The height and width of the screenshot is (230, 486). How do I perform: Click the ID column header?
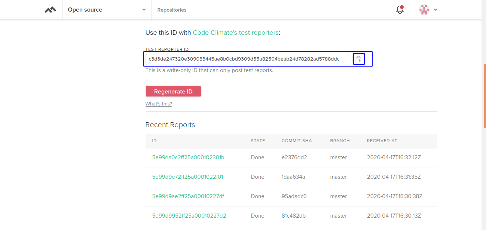pyautogui.click(x=155, y=141)
